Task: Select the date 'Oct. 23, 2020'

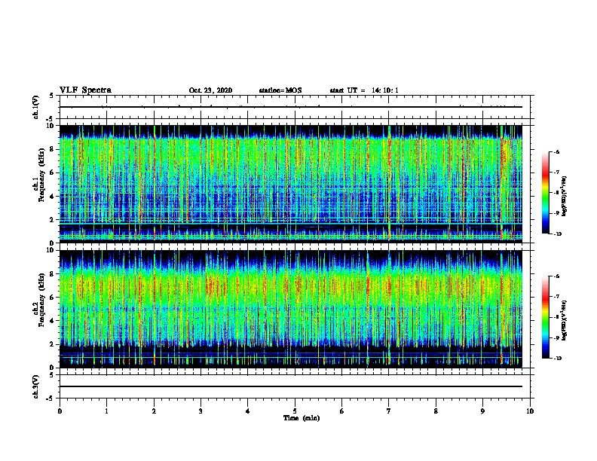Action: (210, 90)
